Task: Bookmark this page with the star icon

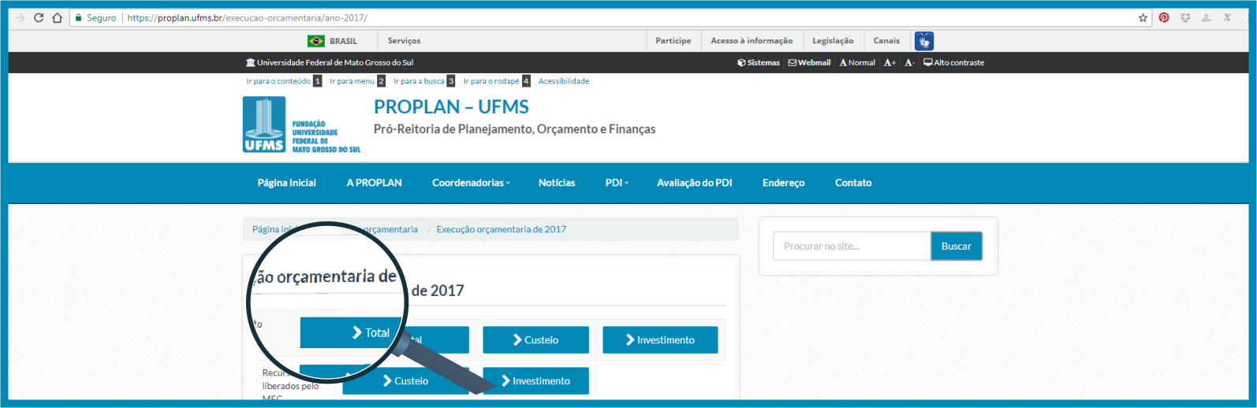Action: (x=1143, y=17)
